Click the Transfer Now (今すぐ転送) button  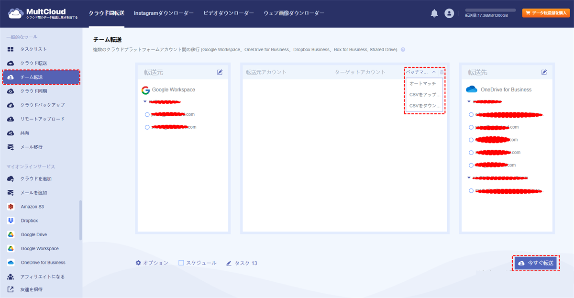[536, 263]
